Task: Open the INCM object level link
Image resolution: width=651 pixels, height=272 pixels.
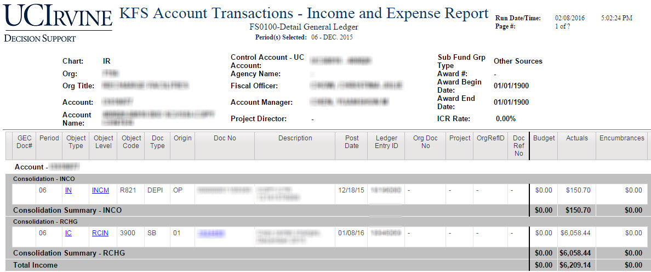Action: (x=100, y=190)
